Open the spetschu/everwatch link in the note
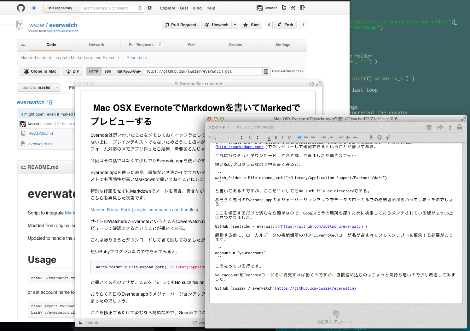This screenshot has height=331, width=470. tap(322, 226)
